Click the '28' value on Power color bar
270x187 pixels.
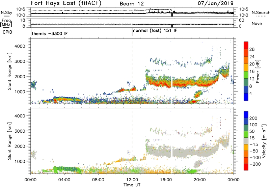point(252,49)
